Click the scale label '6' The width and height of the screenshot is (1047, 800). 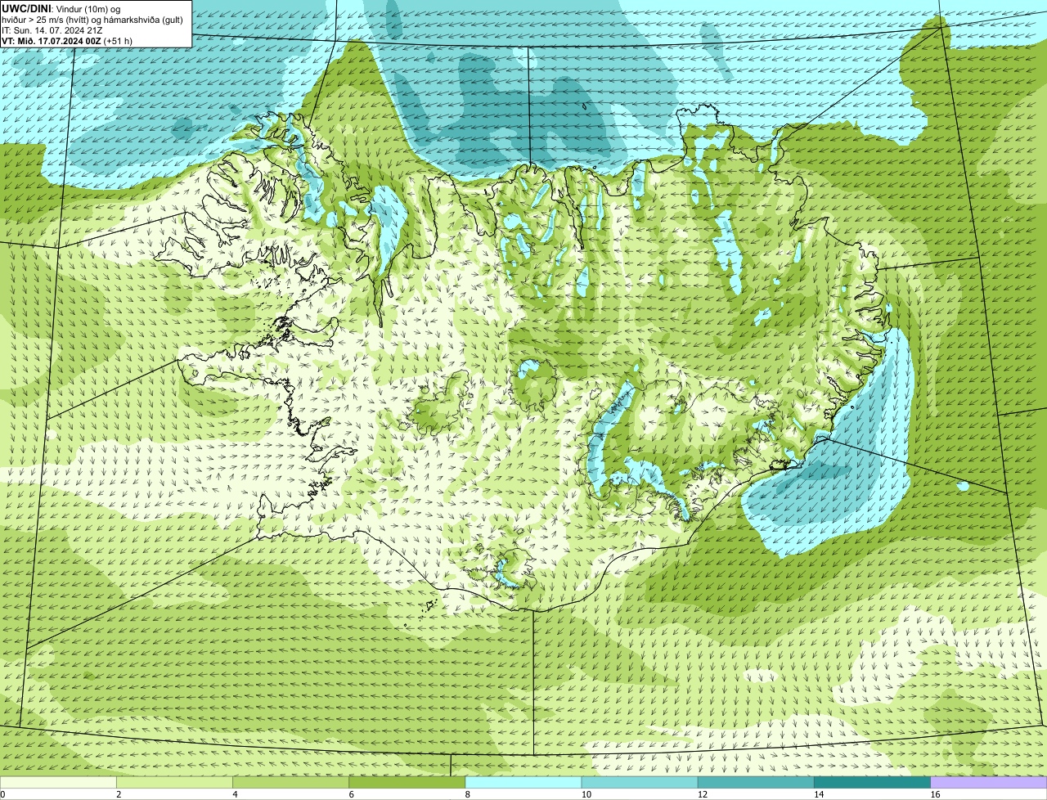(351, 794)
